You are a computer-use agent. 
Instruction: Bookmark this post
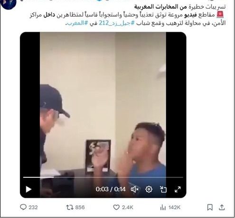[210, 207]
